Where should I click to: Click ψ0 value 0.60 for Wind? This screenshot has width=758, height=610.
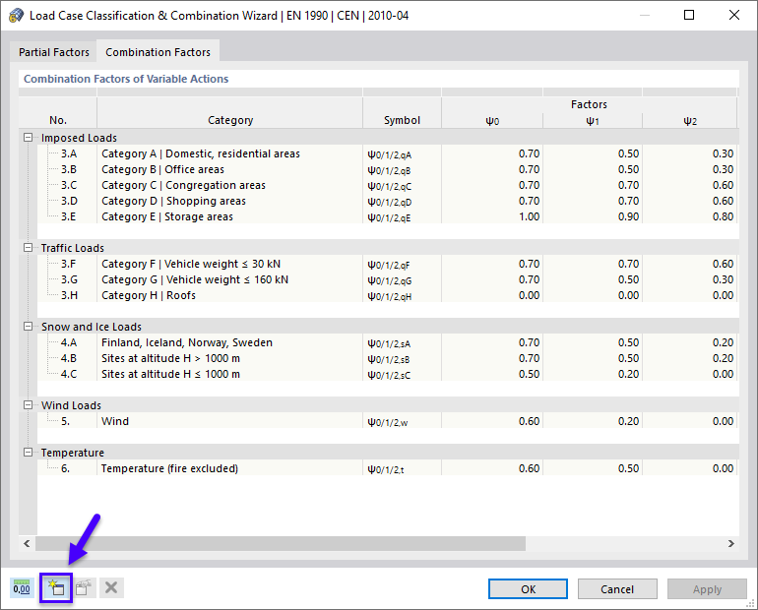click(x=492, y=421)
